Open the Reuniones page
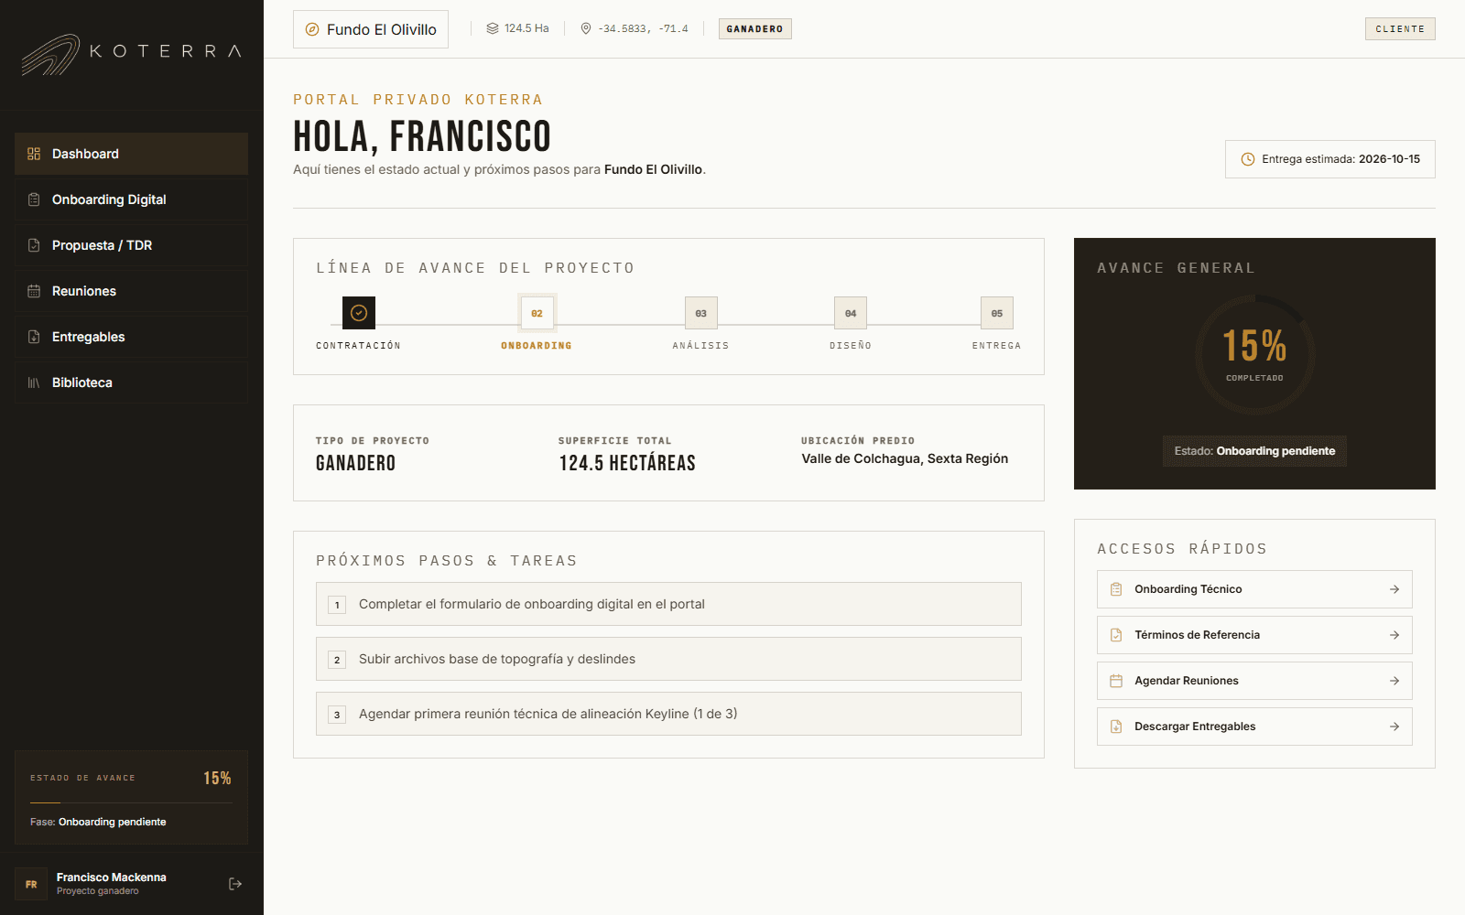The height and width of the screenshot is (915, 1465). (x=131, y=291)
